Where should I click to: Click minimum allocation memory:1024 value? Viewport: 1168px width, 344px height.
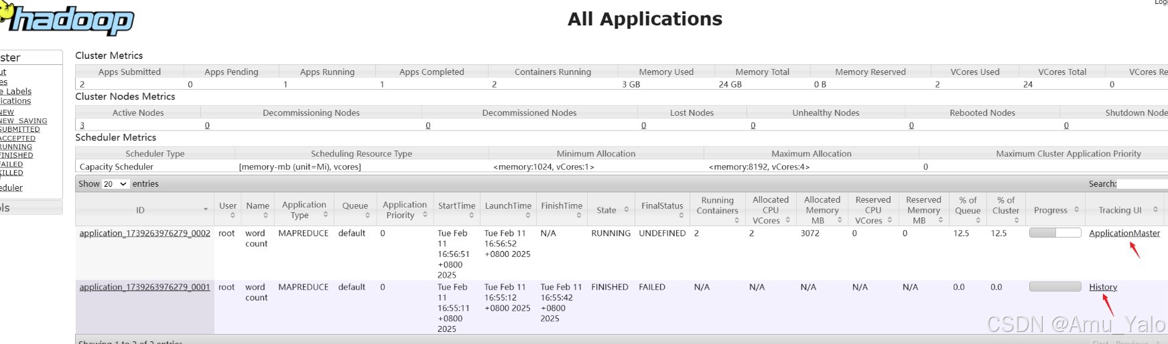[x=543, y=167]
